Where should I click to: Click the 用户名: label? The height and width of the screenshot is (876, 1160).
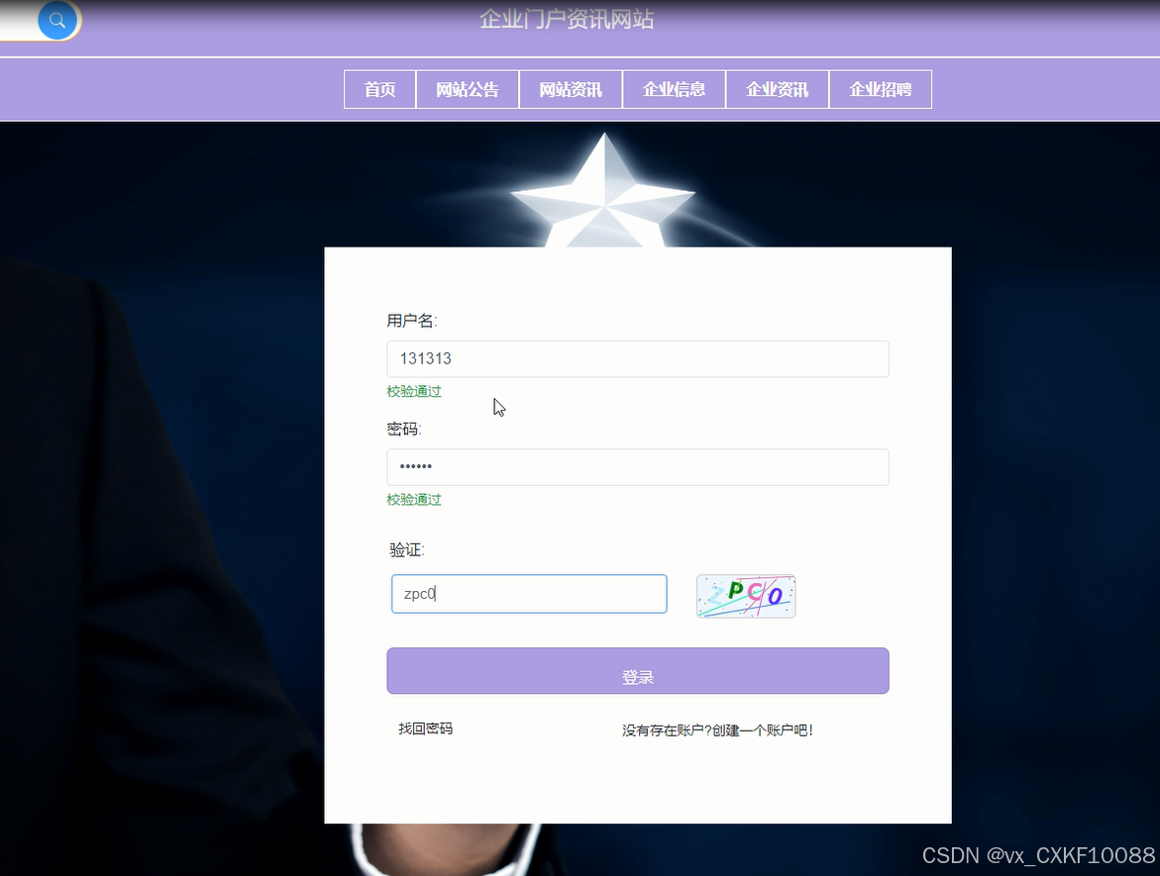pyautogui.click(x=412, y=321)
